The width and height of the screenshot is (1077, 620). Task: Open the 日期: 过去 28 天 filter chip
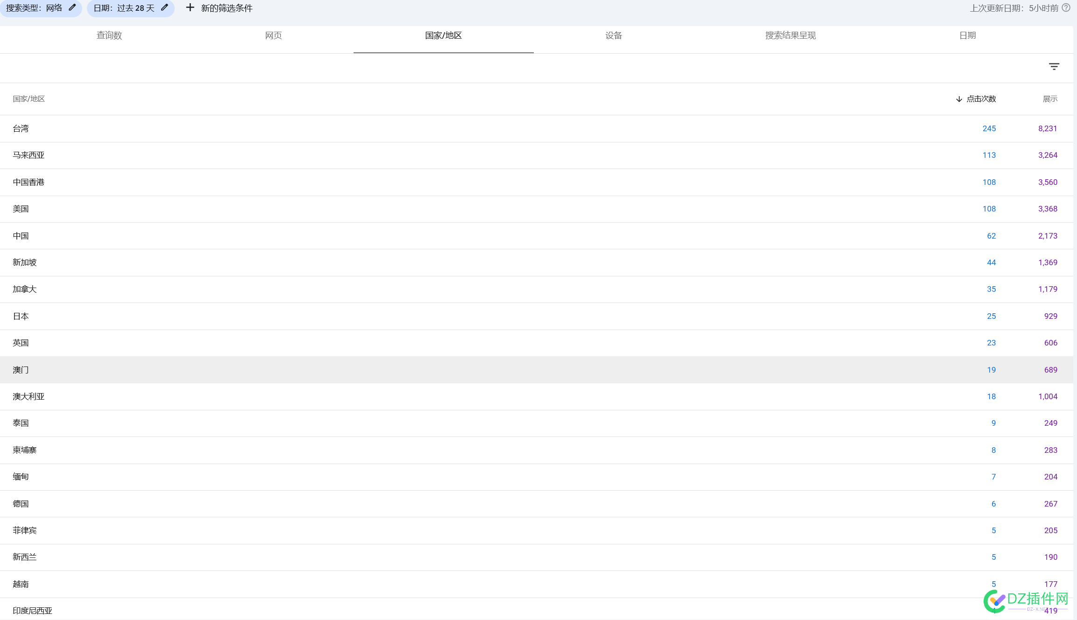131,8
